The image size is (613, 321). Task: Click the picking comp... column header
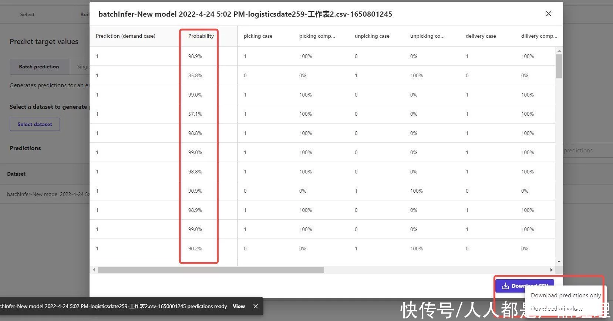click(317, 36)
